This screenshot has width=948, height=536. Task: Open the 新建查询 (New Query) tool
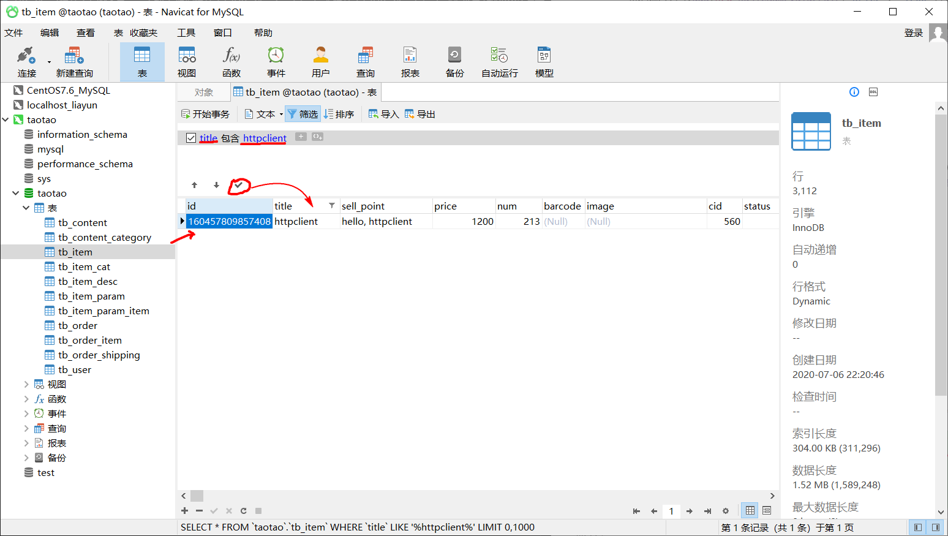73,61
